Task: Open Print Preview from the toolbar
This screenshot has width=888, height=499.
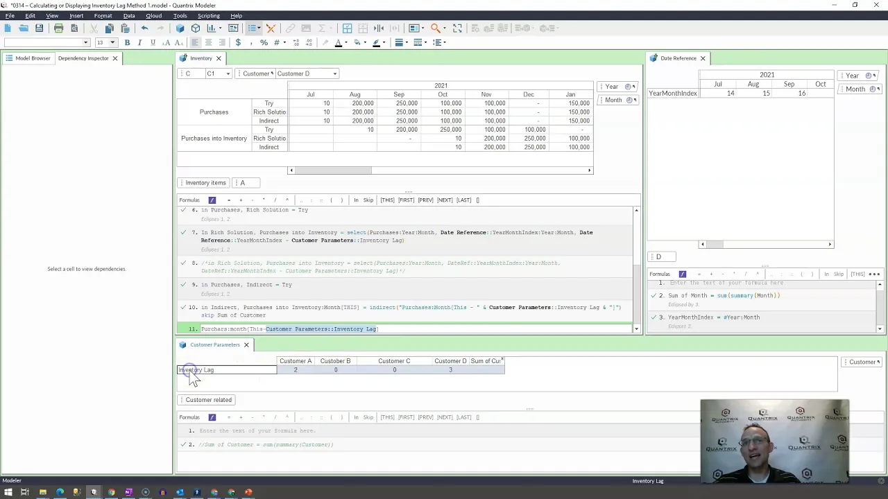Action: click(74, 28)
